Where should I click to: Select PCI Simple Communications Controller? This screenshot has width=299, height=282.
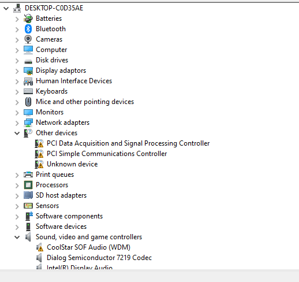[107, 154]
